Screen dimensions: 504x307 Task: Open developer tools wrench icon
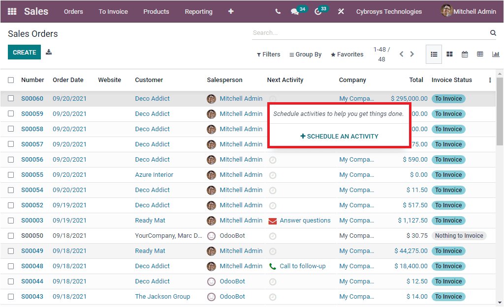tap(341, 11)
